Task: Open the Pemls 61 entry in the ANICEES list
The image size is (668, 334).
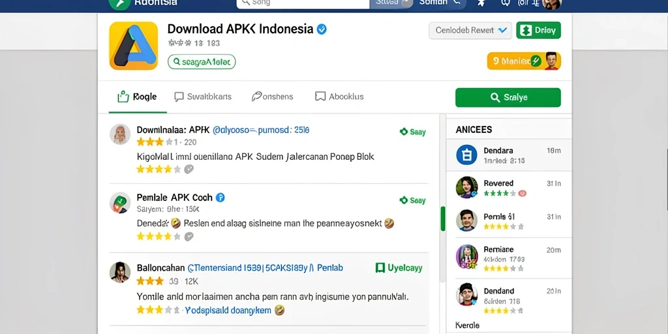Action: 509,220
